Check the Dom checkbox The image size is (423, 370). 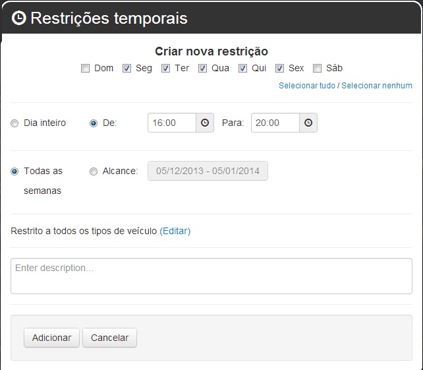(85, 69)
